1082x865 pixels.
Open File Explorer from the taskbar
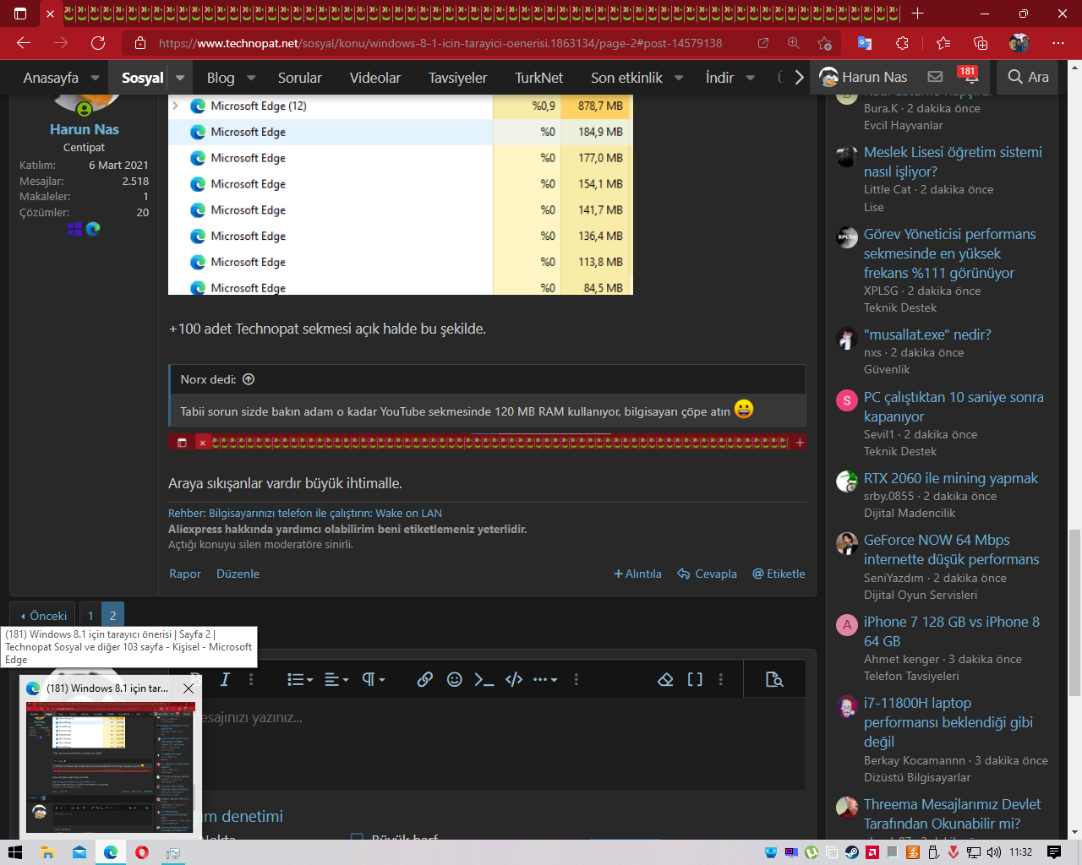(47, 852)
